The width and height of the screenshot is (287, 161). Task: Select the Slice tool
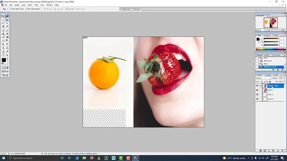(7, 27)
